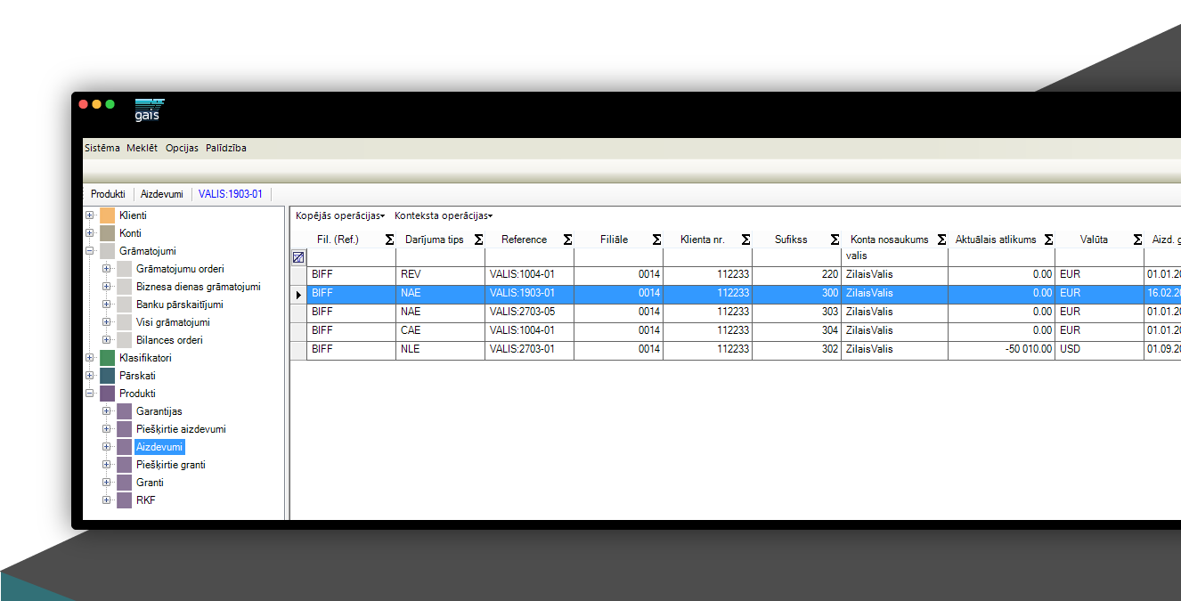
Task: Click the Klienti orange folder icon
Action: pos(108,215)
